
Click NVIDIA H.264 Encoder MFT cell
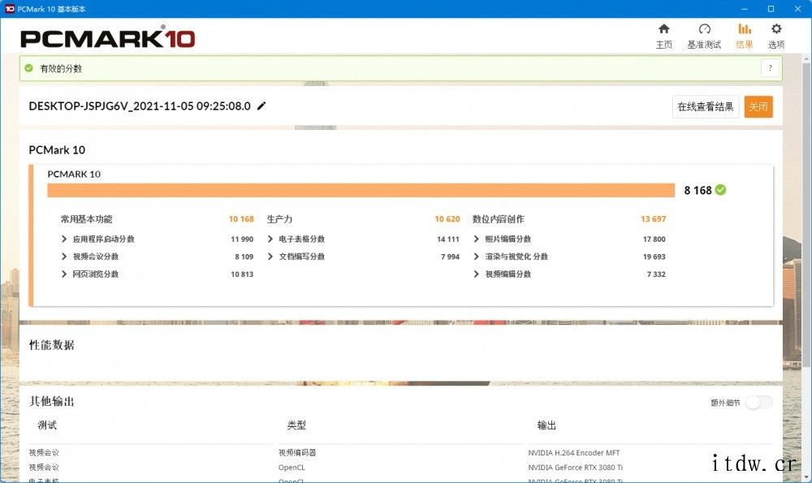[x=574, y=452]
